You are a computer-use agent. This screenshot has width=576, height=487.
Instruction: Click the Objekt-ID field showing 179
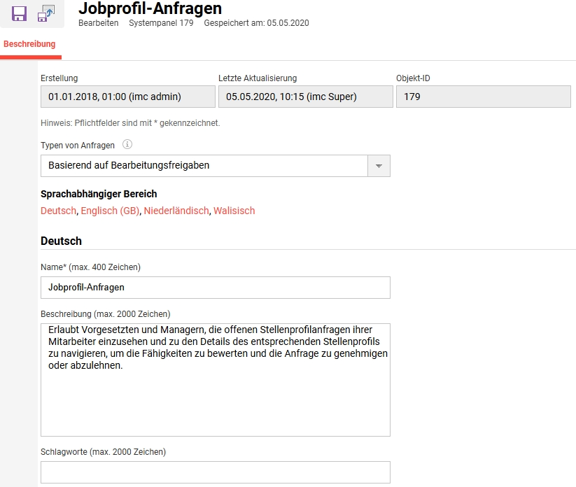click(484, 97)
